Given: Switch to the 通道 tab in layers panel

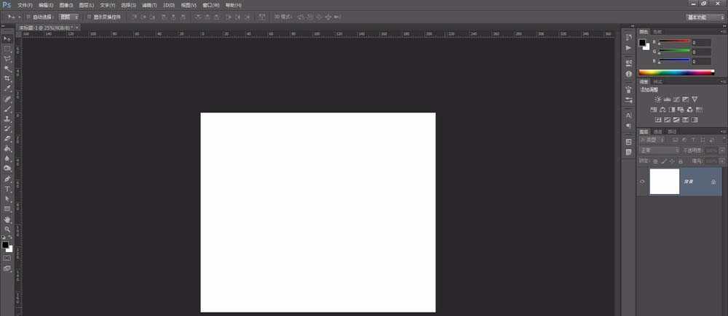Looking at the screenshot, I should (x=657, y=131).
